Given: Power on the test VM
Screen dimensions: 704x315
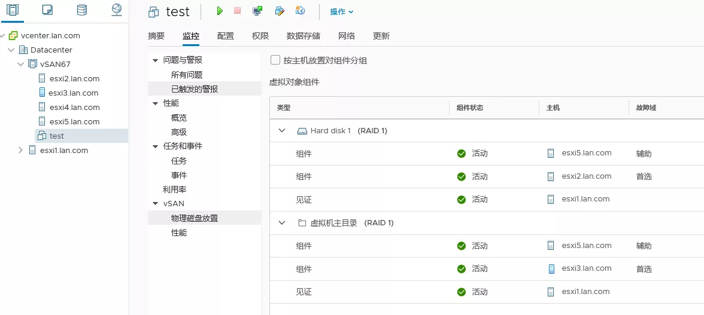Looking at the screenshot, I should point(220,11).
